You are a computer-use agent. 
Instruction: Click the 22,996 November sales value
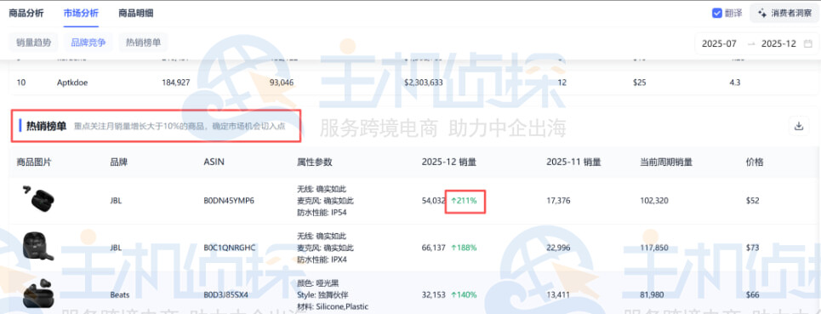[559, 248]
